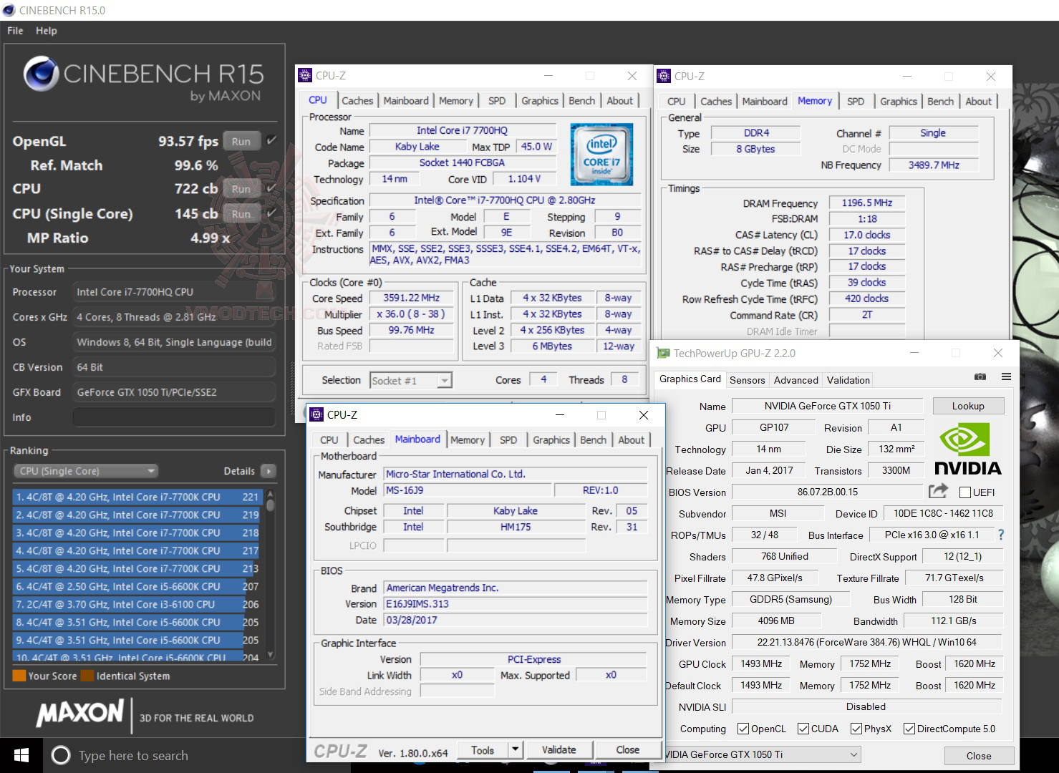Click the BIOS version value E16J9IMS.313
Viewport: 1059px width, 773px height.
516,604
